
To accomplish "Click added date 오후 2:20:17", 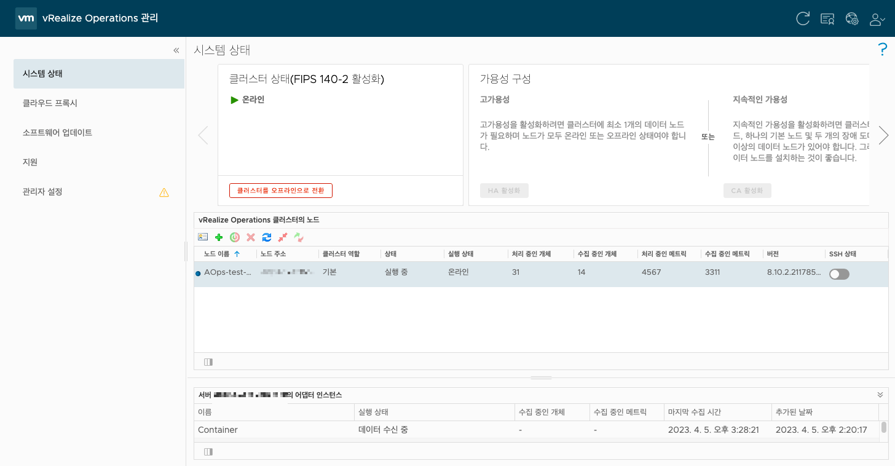I will click(x=821, y=430).
